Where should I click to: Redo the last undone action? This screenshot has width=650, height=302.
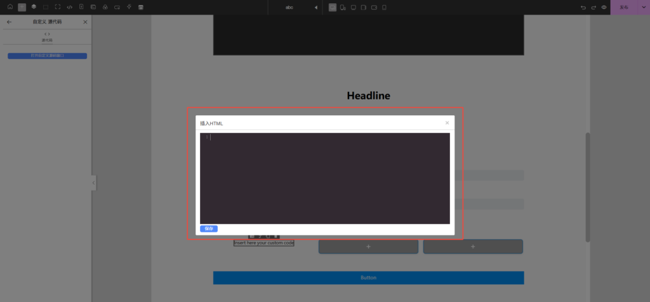pyautogui.click(x=594, y=7)
